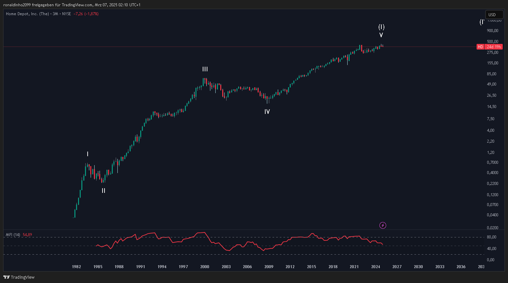The width and height of the screenshot is (508, 283).
Task: Click the MFI (14) indicator label
Action: (x=13, y=235)
